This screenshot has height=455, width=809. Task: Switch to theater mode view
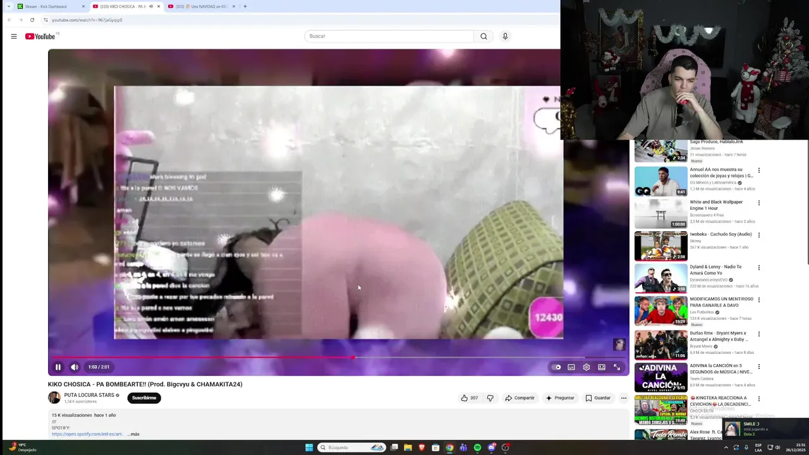click(x=602, y=367)
